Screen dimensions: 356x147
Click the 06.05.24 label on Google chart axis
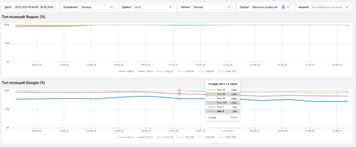pos(146,131)
